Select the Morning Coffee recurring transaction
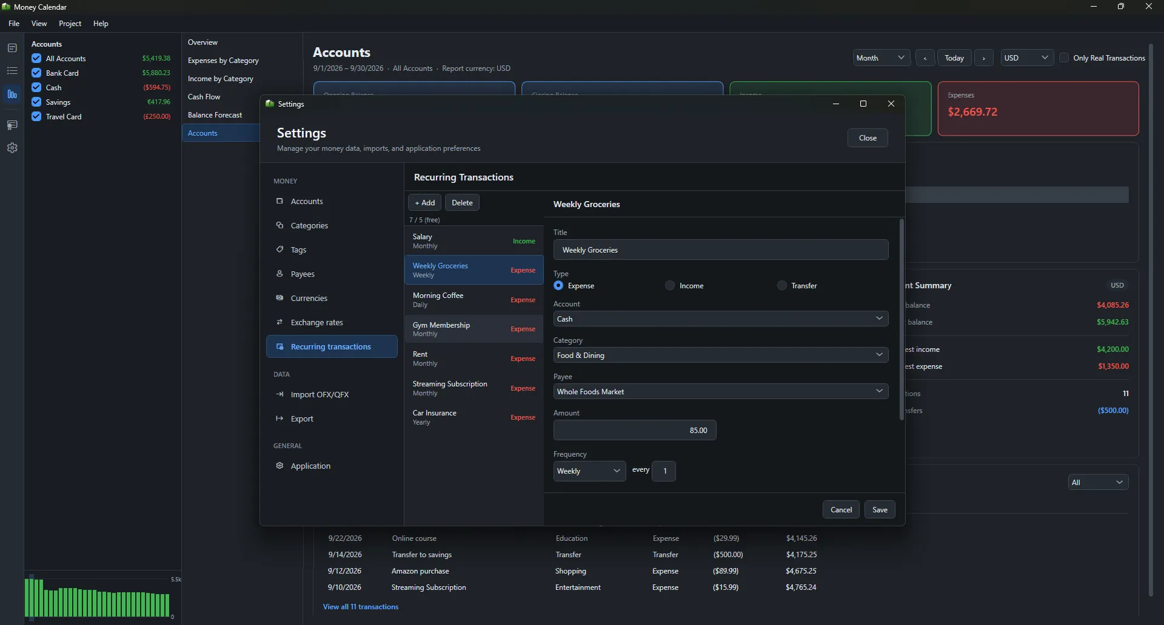The width and height of the screenshot is (1164, 625). tap(474, 300)
